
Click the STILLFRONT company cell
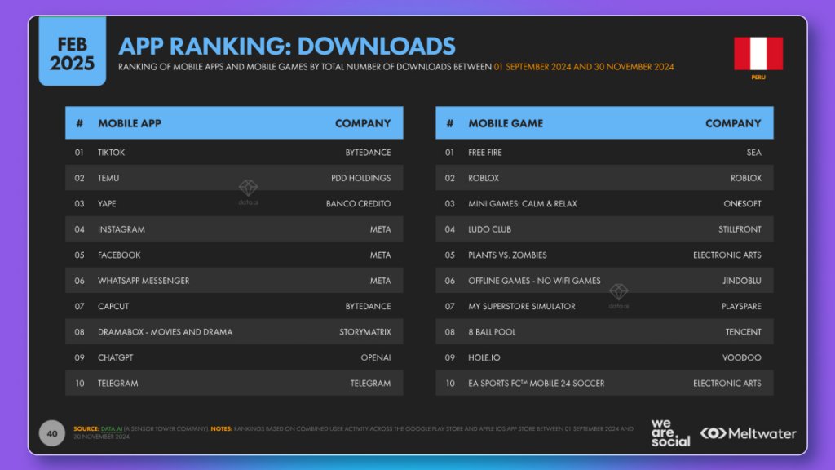click(740, 229)
